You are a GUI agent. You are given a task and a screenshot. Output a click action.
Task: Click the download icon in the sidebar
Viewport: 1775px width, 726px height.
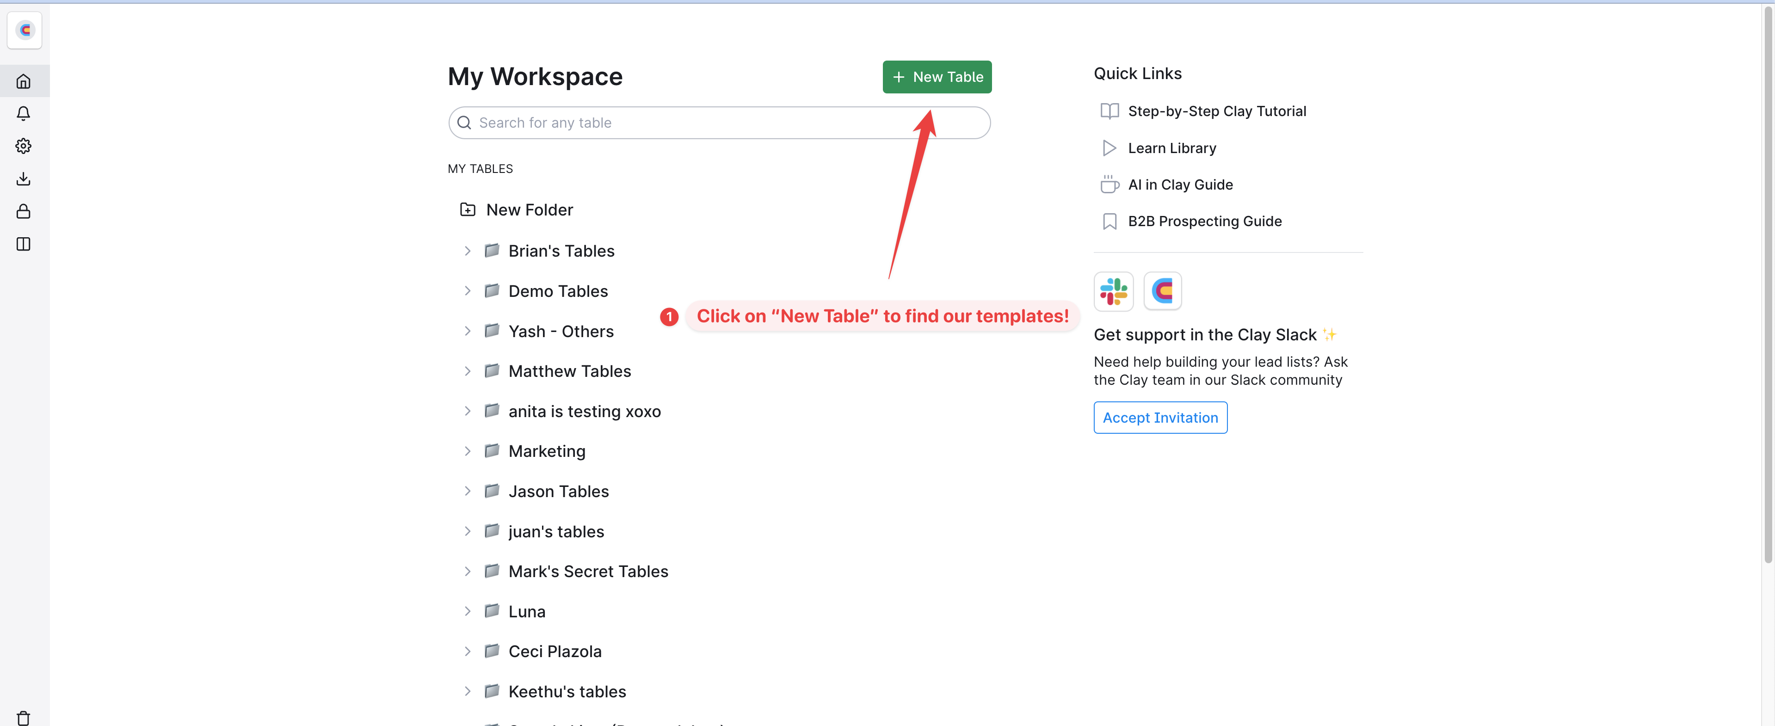24,179
